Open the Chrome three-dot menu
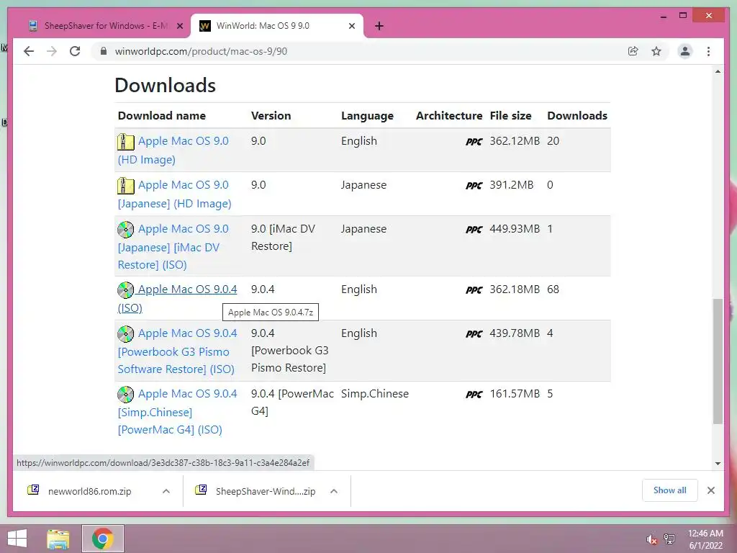Screen dimensions: 737x553 [x=708, y=51]
